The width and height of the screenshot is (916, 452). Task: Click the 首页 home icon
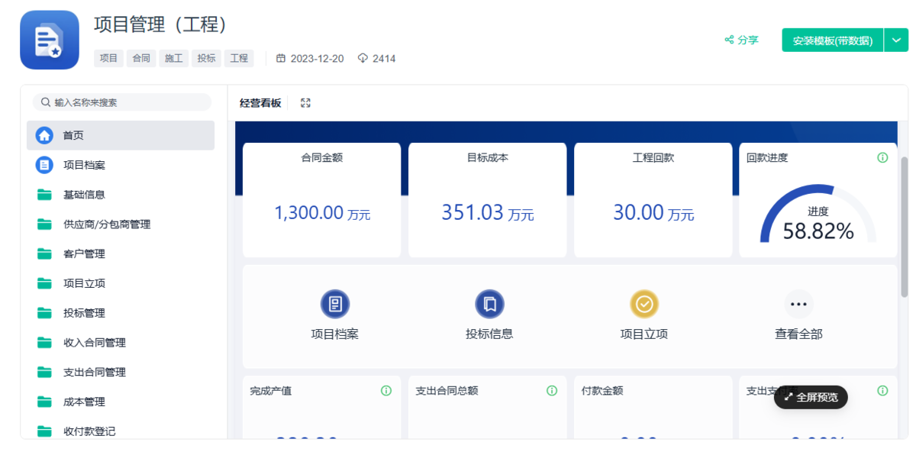click(x=43, y=135)
